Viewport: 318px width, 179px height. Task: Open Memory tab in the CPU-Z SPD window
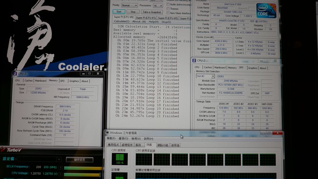pos(232,68)
